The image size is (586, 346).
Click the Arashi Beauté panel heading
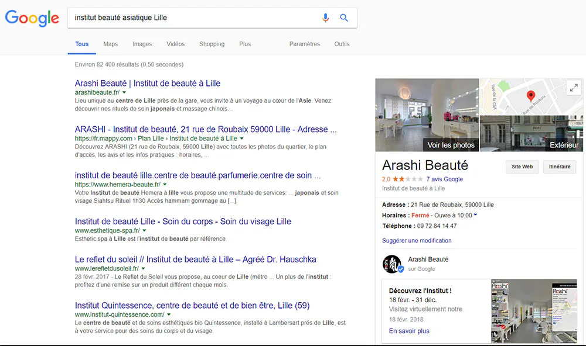[425, 165]
